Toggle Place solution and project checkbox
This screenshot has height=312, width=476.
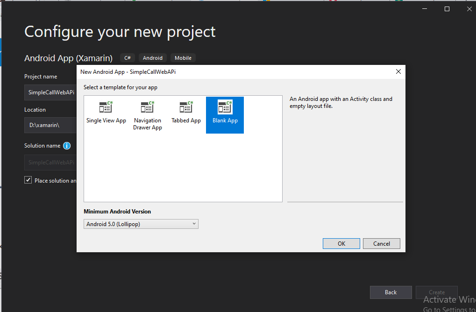[x=28, y=180]
